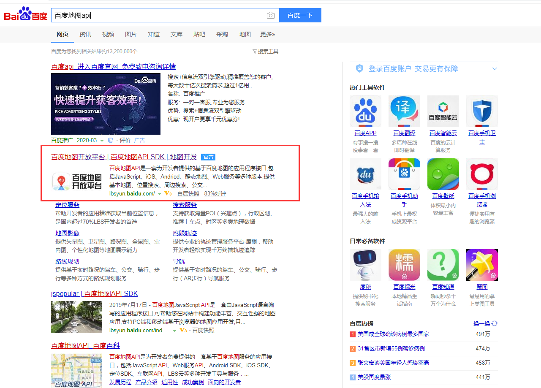Click the verification icon after 2020-03
541x388 pixels.
tap(111, 140)
